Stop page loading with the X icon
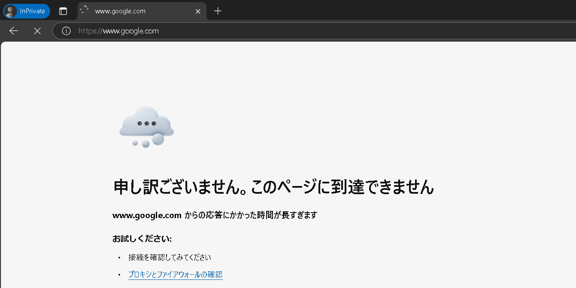The height and width of the screenshot is (288, 576). point(37,30)
